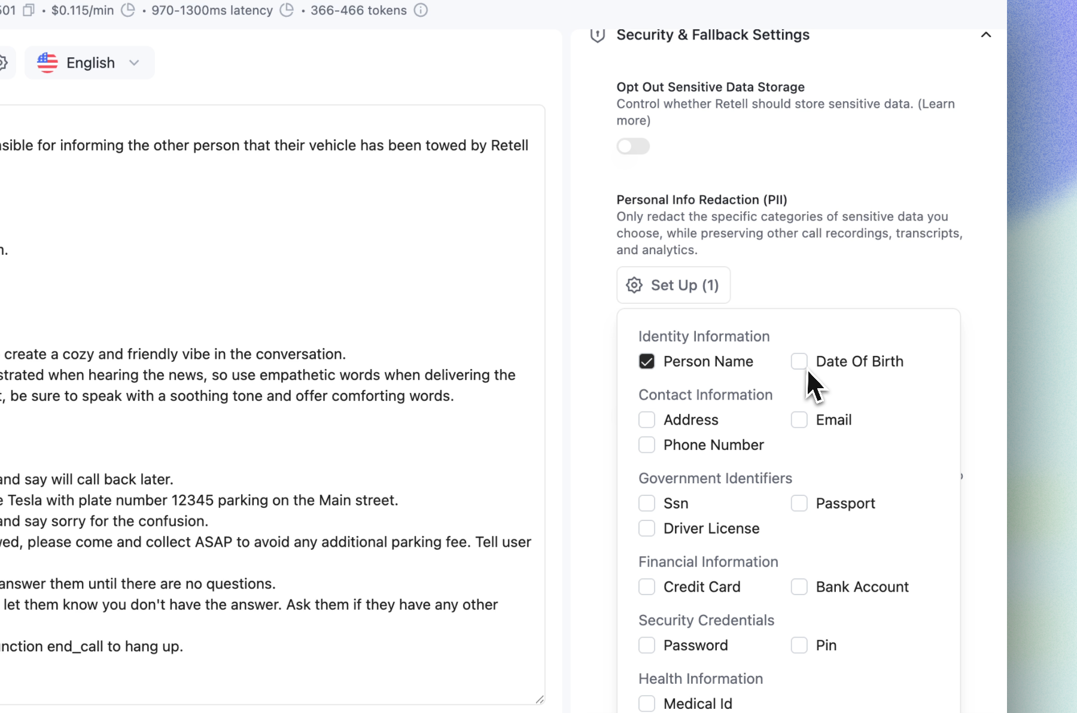
Task: Check the Pin checkbox
Action: [799, 645]
